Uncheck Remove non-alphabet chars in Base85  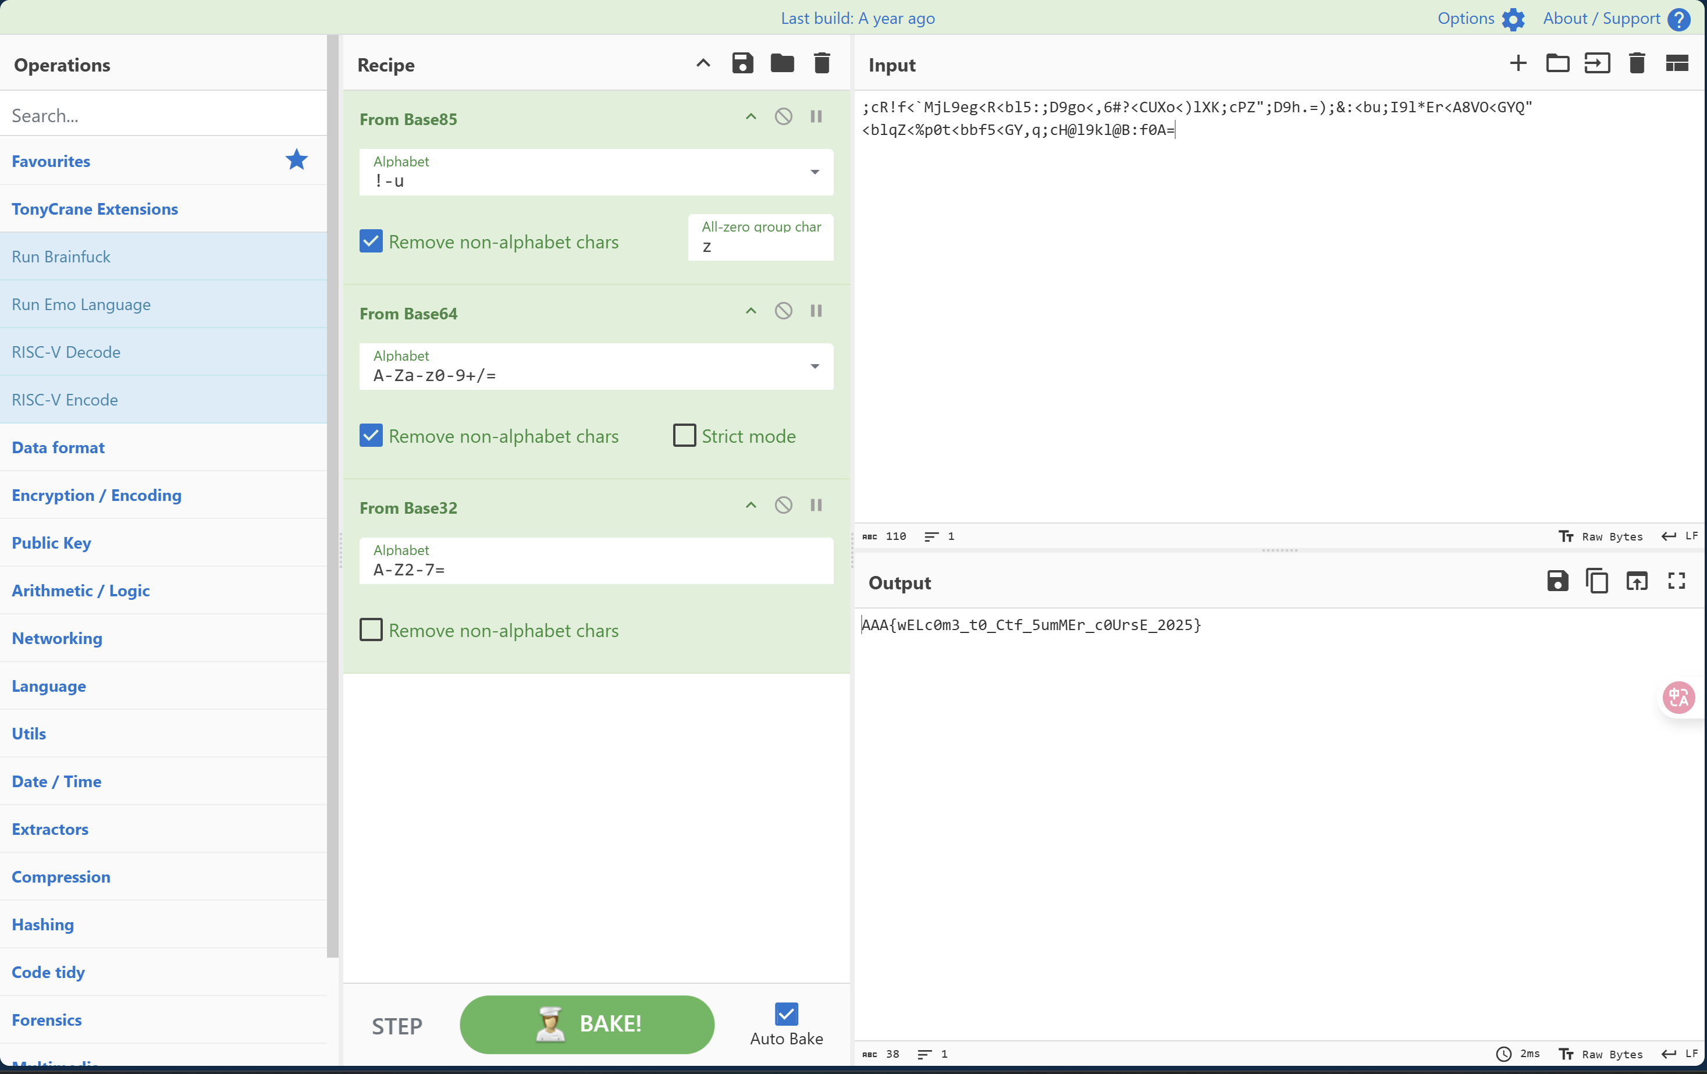[371, 242]
